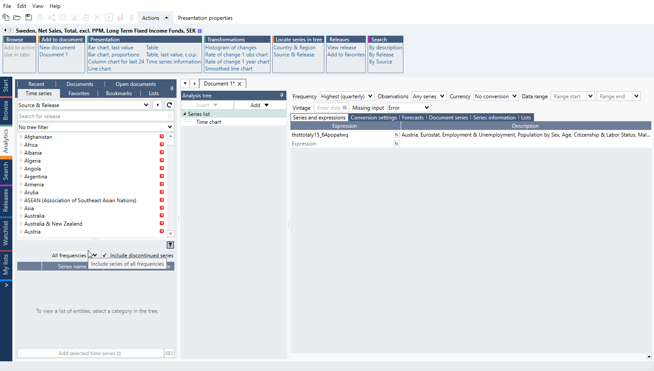Collapse the Actions ribbon arrow

tap(166, 18)
